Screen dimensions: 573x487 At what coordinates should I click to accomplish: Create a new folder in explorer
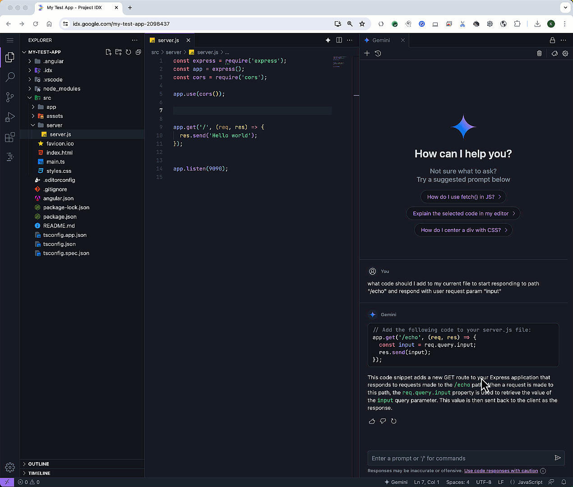pos(118,52)
